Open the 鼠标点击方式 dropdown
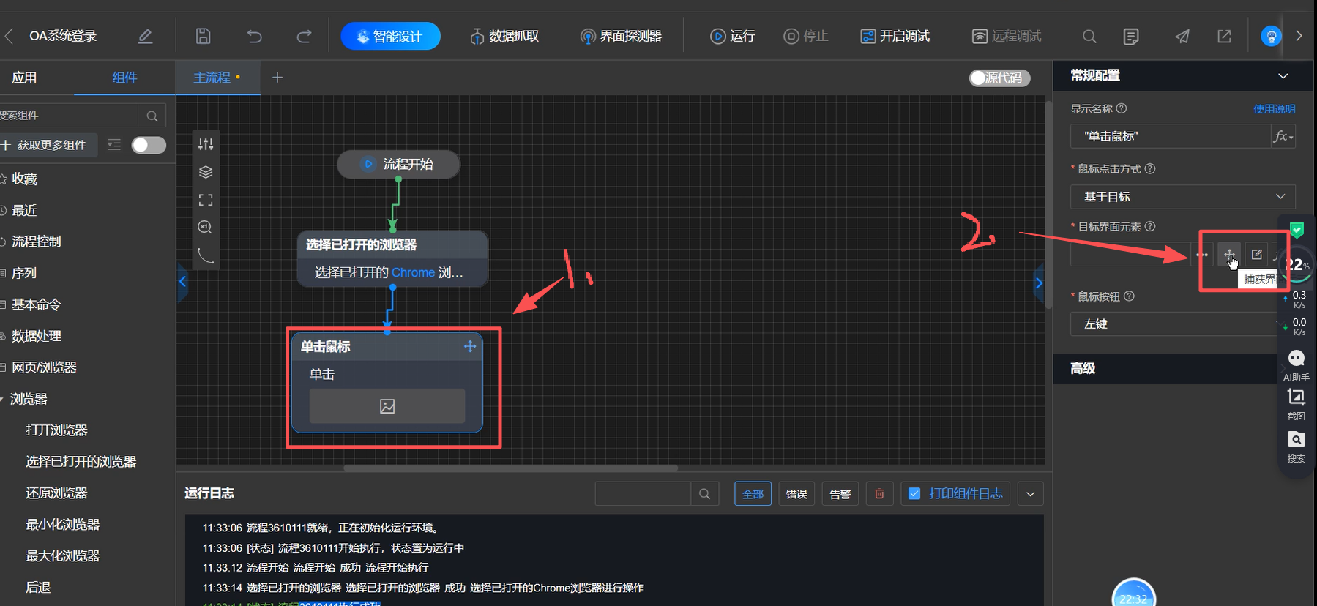The width and height of the screenshot is (1317, 606). pyautogui.click(x=1183, y=197)
